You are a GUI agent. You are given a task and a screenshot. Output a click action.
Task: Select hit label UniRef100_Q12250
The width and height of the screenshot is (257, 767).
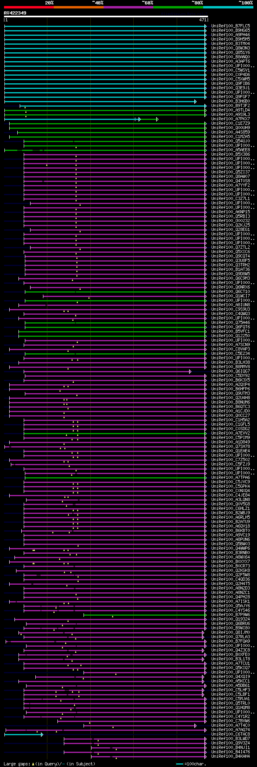click(230, 336)
